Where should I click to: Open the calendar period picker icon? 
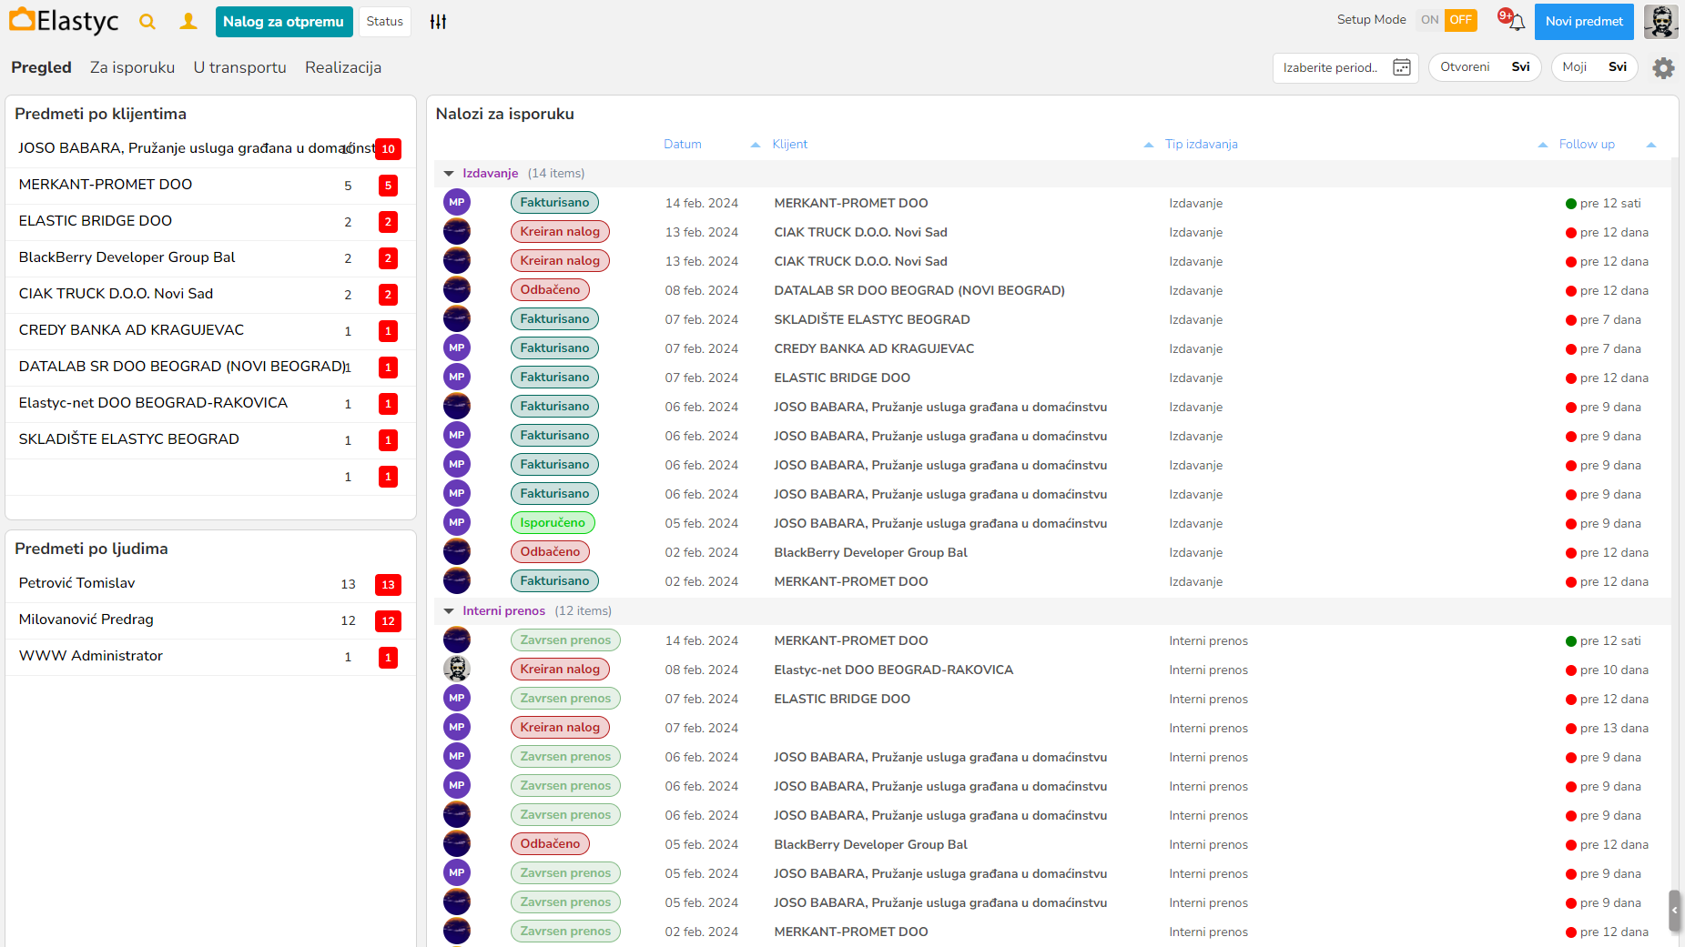pos(1402,67)
